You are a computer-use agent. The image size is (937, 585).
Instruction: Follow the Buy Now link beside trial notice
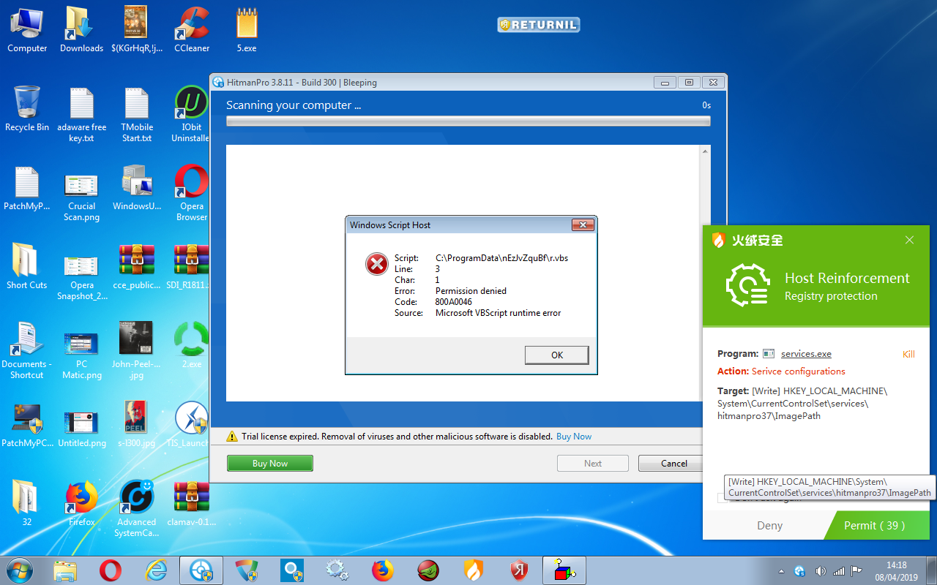point(574,437)
